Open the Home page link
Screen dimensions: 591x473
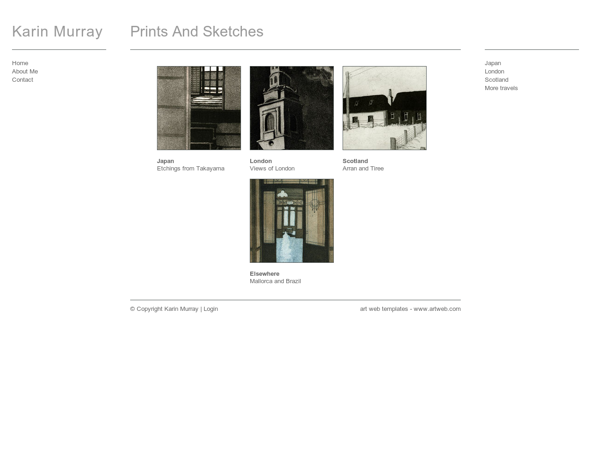pyautogui.click(x=20, y=63)
